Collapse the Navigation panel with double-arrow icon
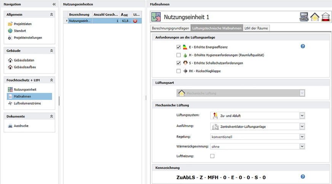332x184 pixels. coord(54,4)
